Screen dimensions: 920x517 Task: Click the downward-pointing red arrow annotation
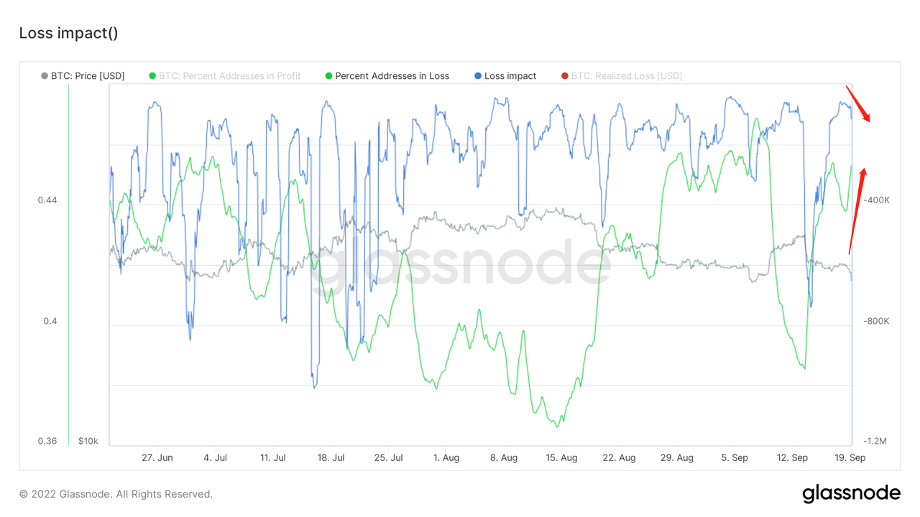[x=857, y=103]
